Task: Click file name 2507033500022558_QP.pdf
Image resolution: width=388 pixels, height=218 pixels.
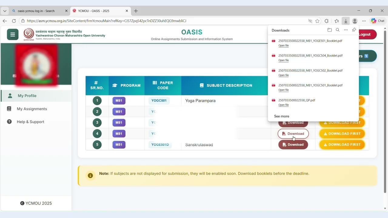Action: [x=297, y=100]
